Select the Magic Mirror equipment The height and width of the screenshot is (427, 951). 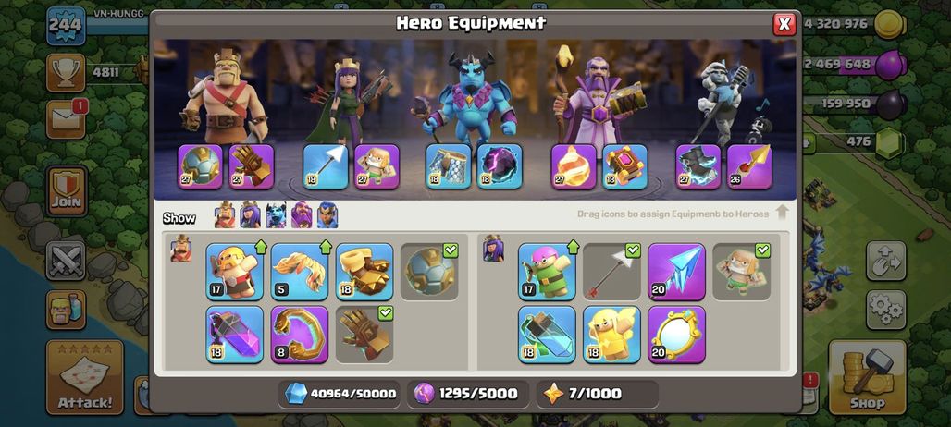[677, 335]
